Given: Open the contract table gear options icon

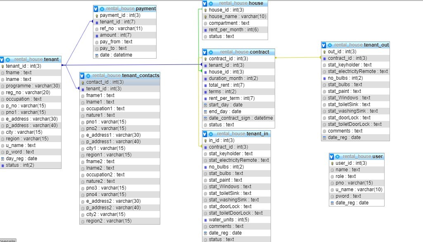Looking at the screenshot, I should point(211,52).
